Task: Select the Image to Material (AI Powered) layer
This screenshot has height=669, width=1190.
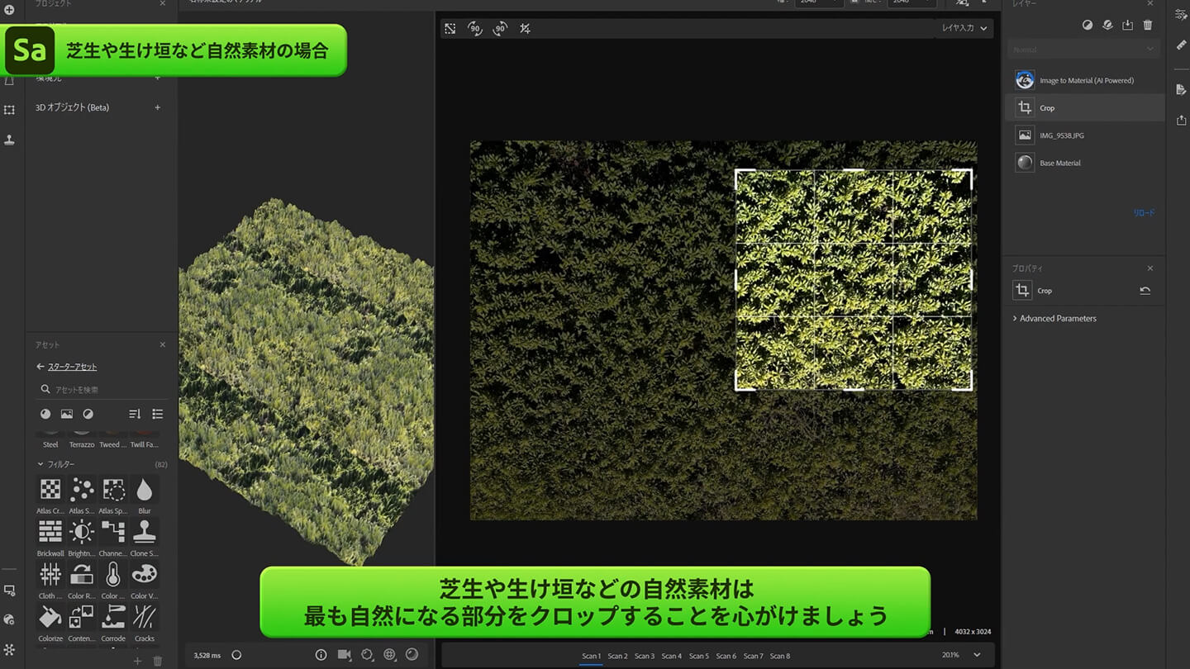Action: [x=1083, y=80]
